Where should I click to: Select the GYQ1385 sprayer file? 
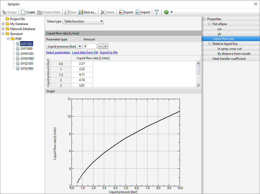(x=27, y=64)
